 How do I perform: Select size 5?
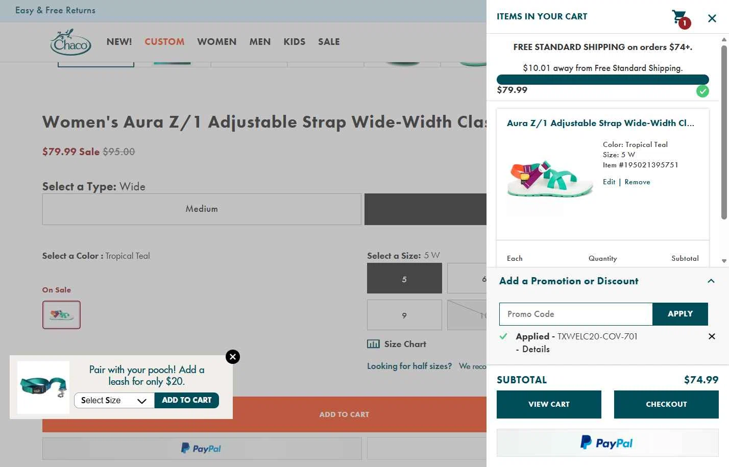coord(404,278)
